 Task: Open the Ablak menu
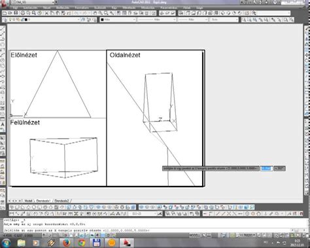click(x=186, y=8)
